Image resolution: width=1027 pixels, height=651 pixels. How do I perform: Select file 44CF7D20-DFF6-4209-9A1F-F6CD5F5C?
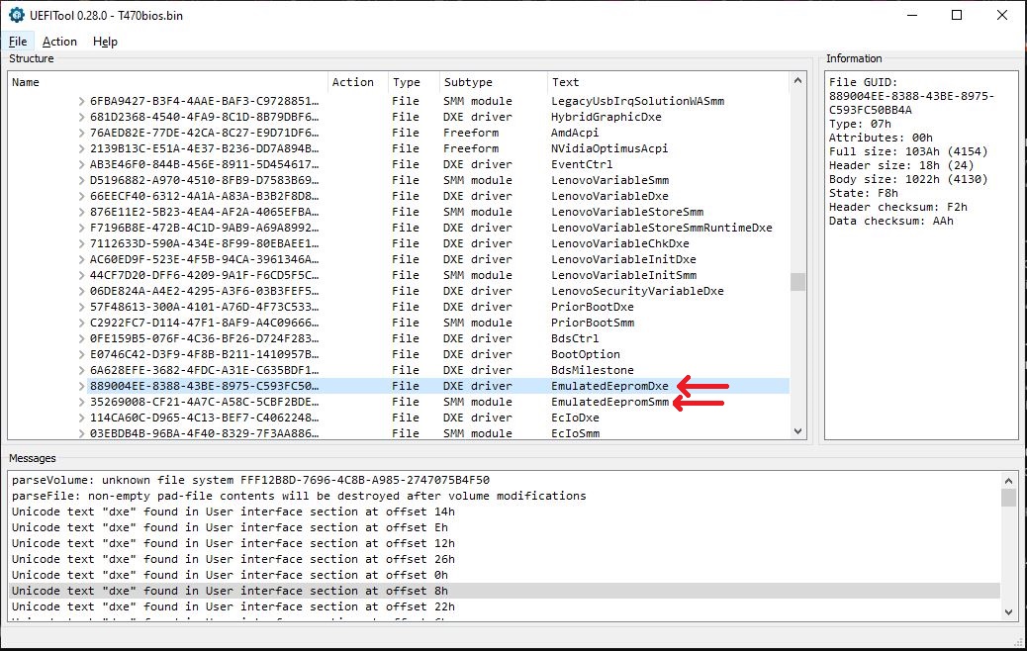[x=205, y=275]
